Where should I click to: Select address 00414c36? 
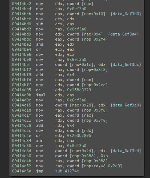[x=22, y=146]
